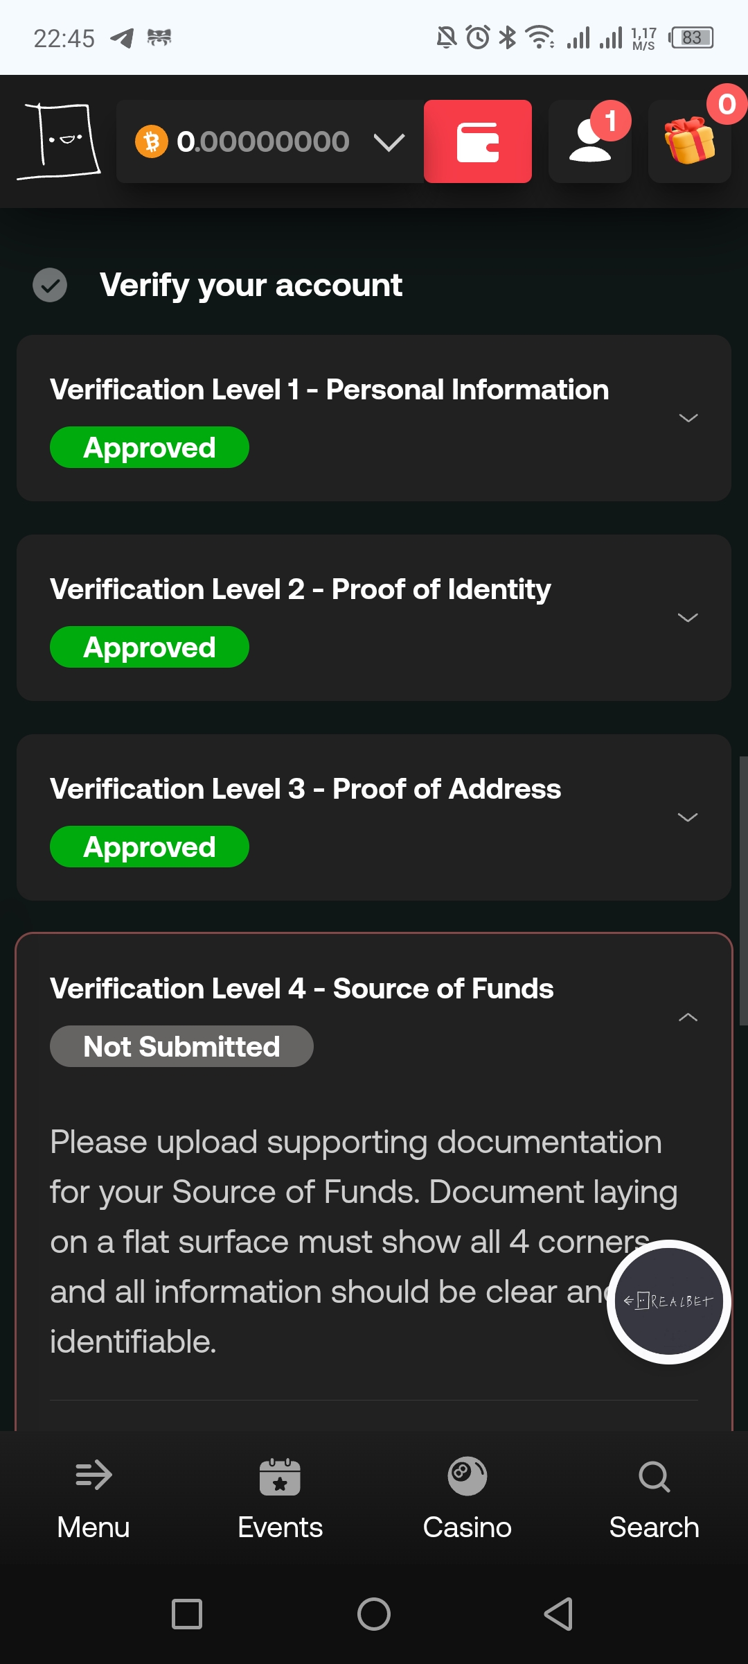Switch to the Events tab
Image resolution: width=748 pixels, height=1664 pixels.
click(x=280, y=1499)
